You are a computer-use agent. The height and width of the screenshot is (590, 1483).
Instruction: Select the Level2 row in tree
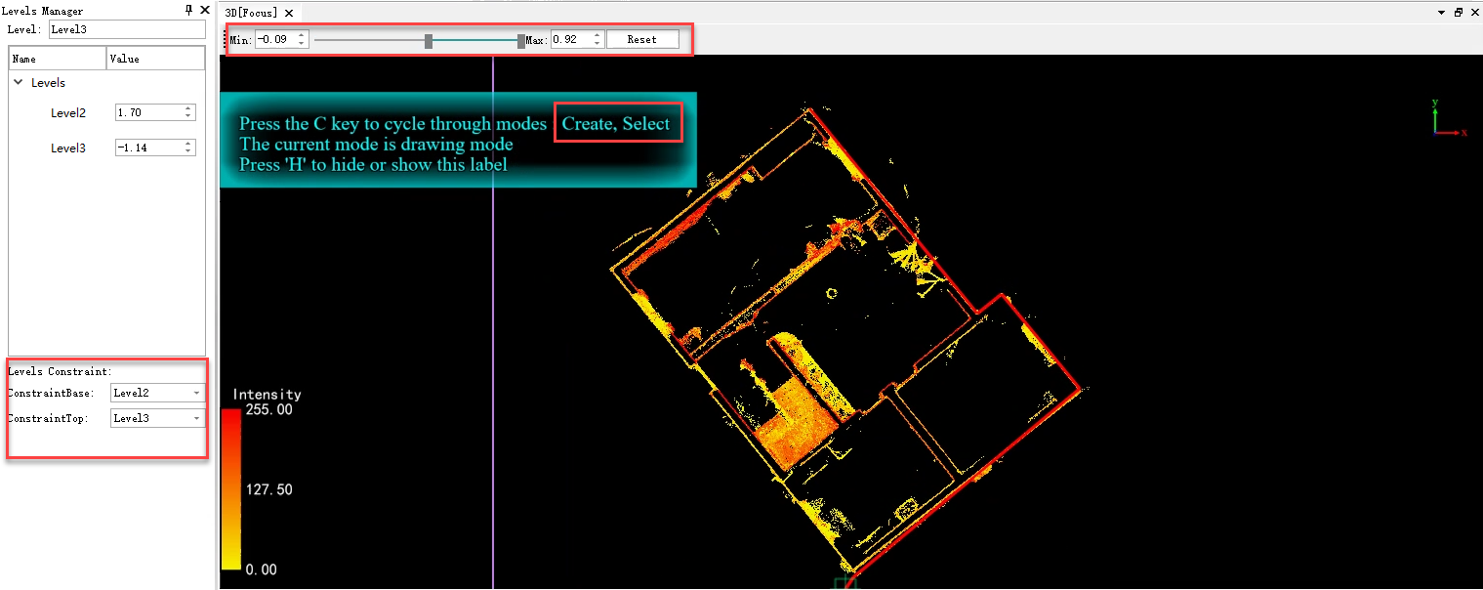tap(68, 113)
